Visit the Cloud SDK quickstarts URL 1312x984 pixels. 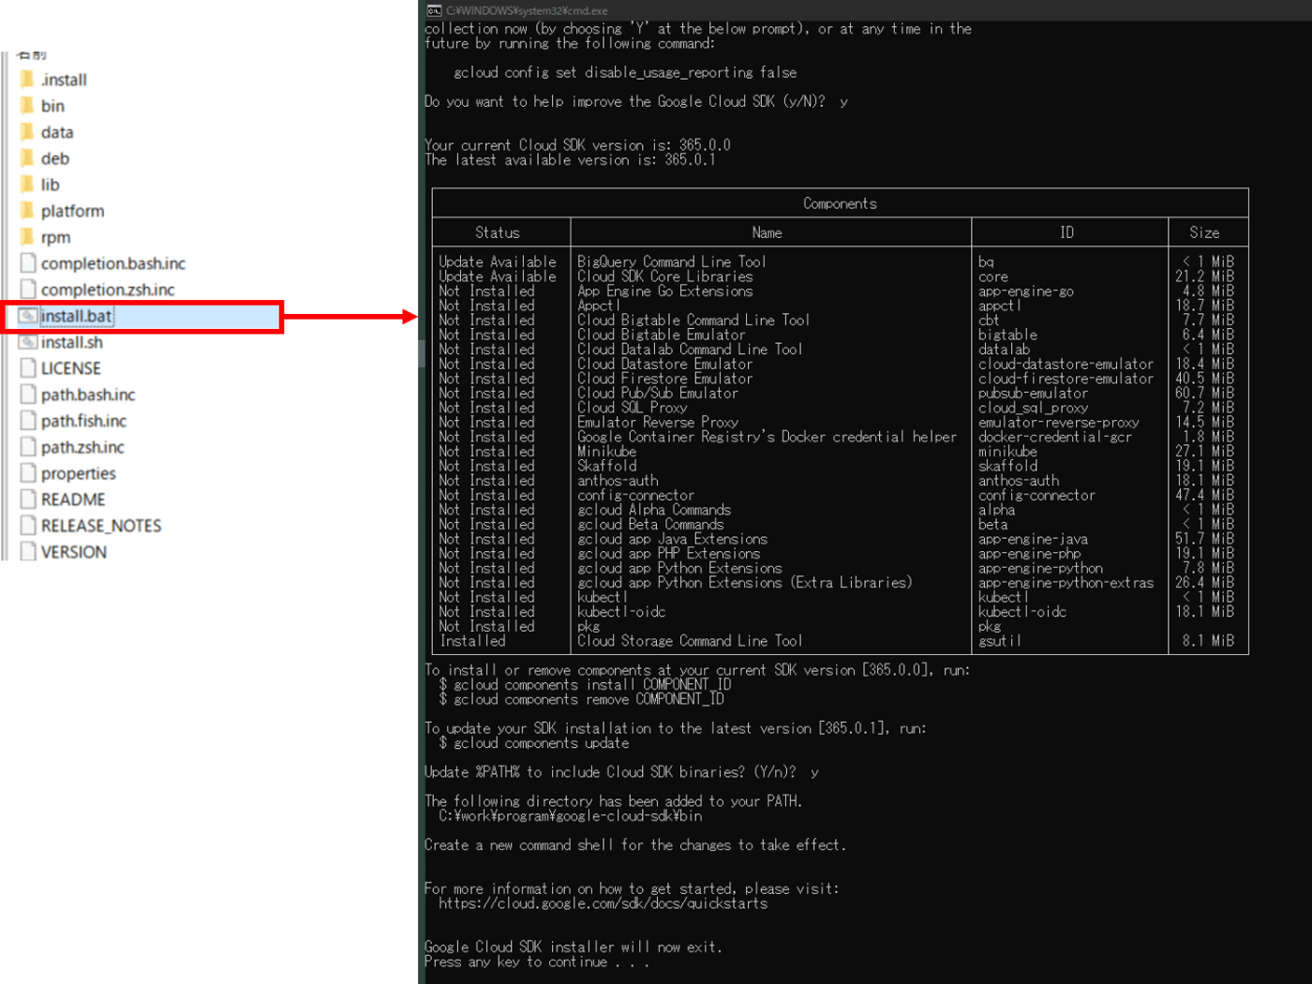pyautogui.click(x=603, y=902)
